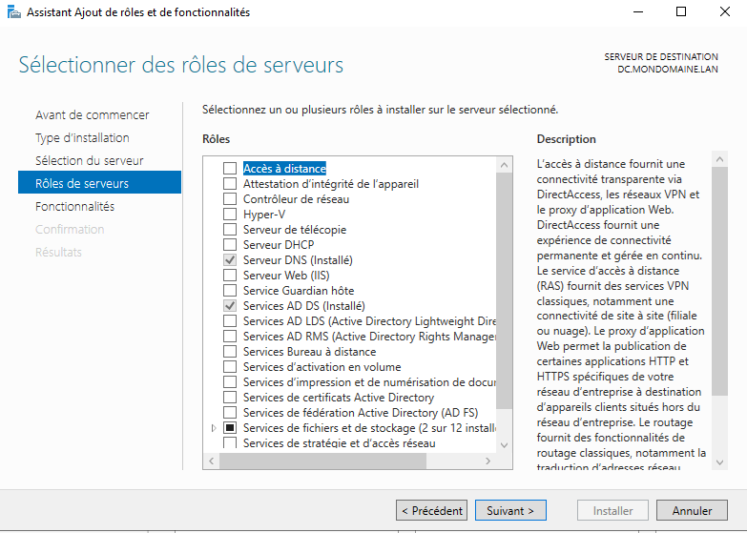Viewport: 747px width, 533px height.
Task: Check the Hyper-V role checkbox
Action: click(x=230, y=214)
